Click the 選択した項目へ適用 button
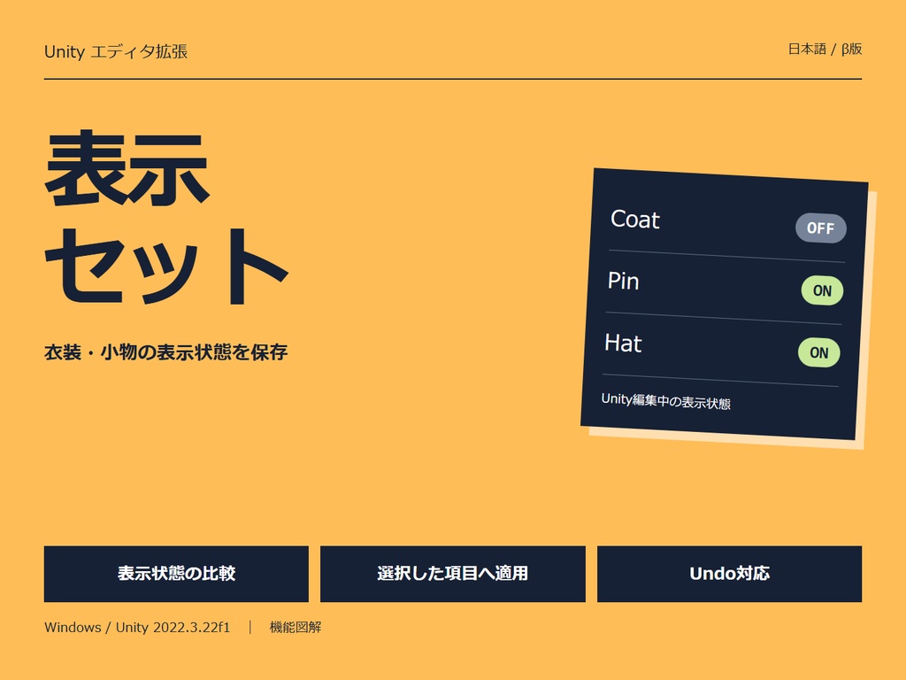The height and width of the screenshot is (680, 906). tap(452, 574)
